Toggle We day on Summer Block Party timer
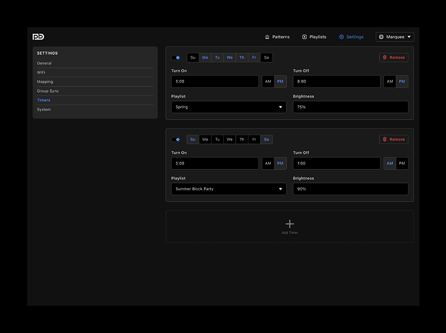The image size is (446, 333). click(229, 139)
